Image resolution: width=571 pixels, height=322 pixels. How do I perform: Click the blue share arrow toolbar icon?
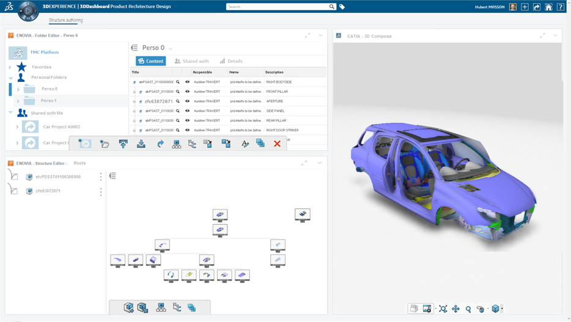pos(160,144)
